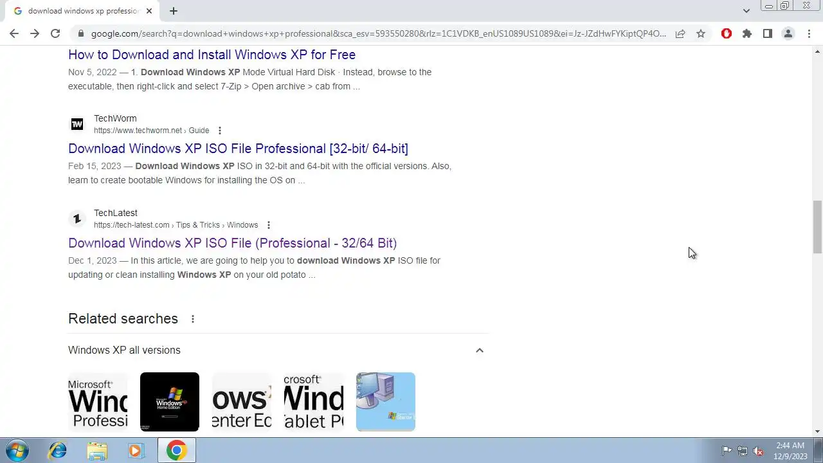Open TechWorm Download Windows XP ISO link
The height and width of the screenshot is (463, 823).
[238, 149]
